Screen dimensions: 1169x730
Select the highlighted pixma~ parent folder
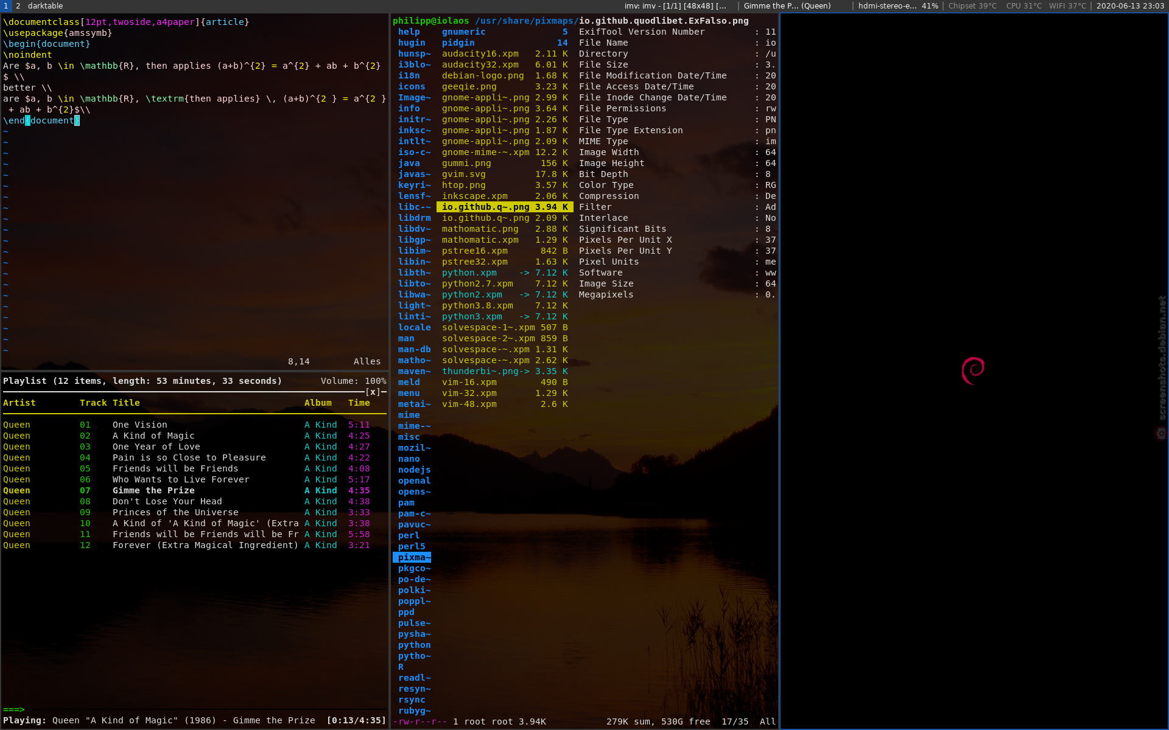coord(413,557)
